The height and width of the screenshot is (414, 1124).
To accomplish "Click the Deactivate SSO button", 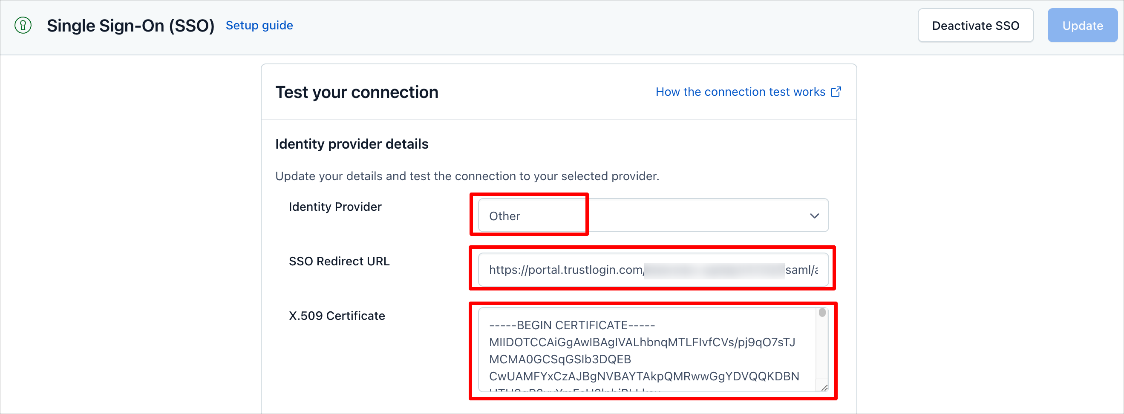I will [x=975, y=26].
